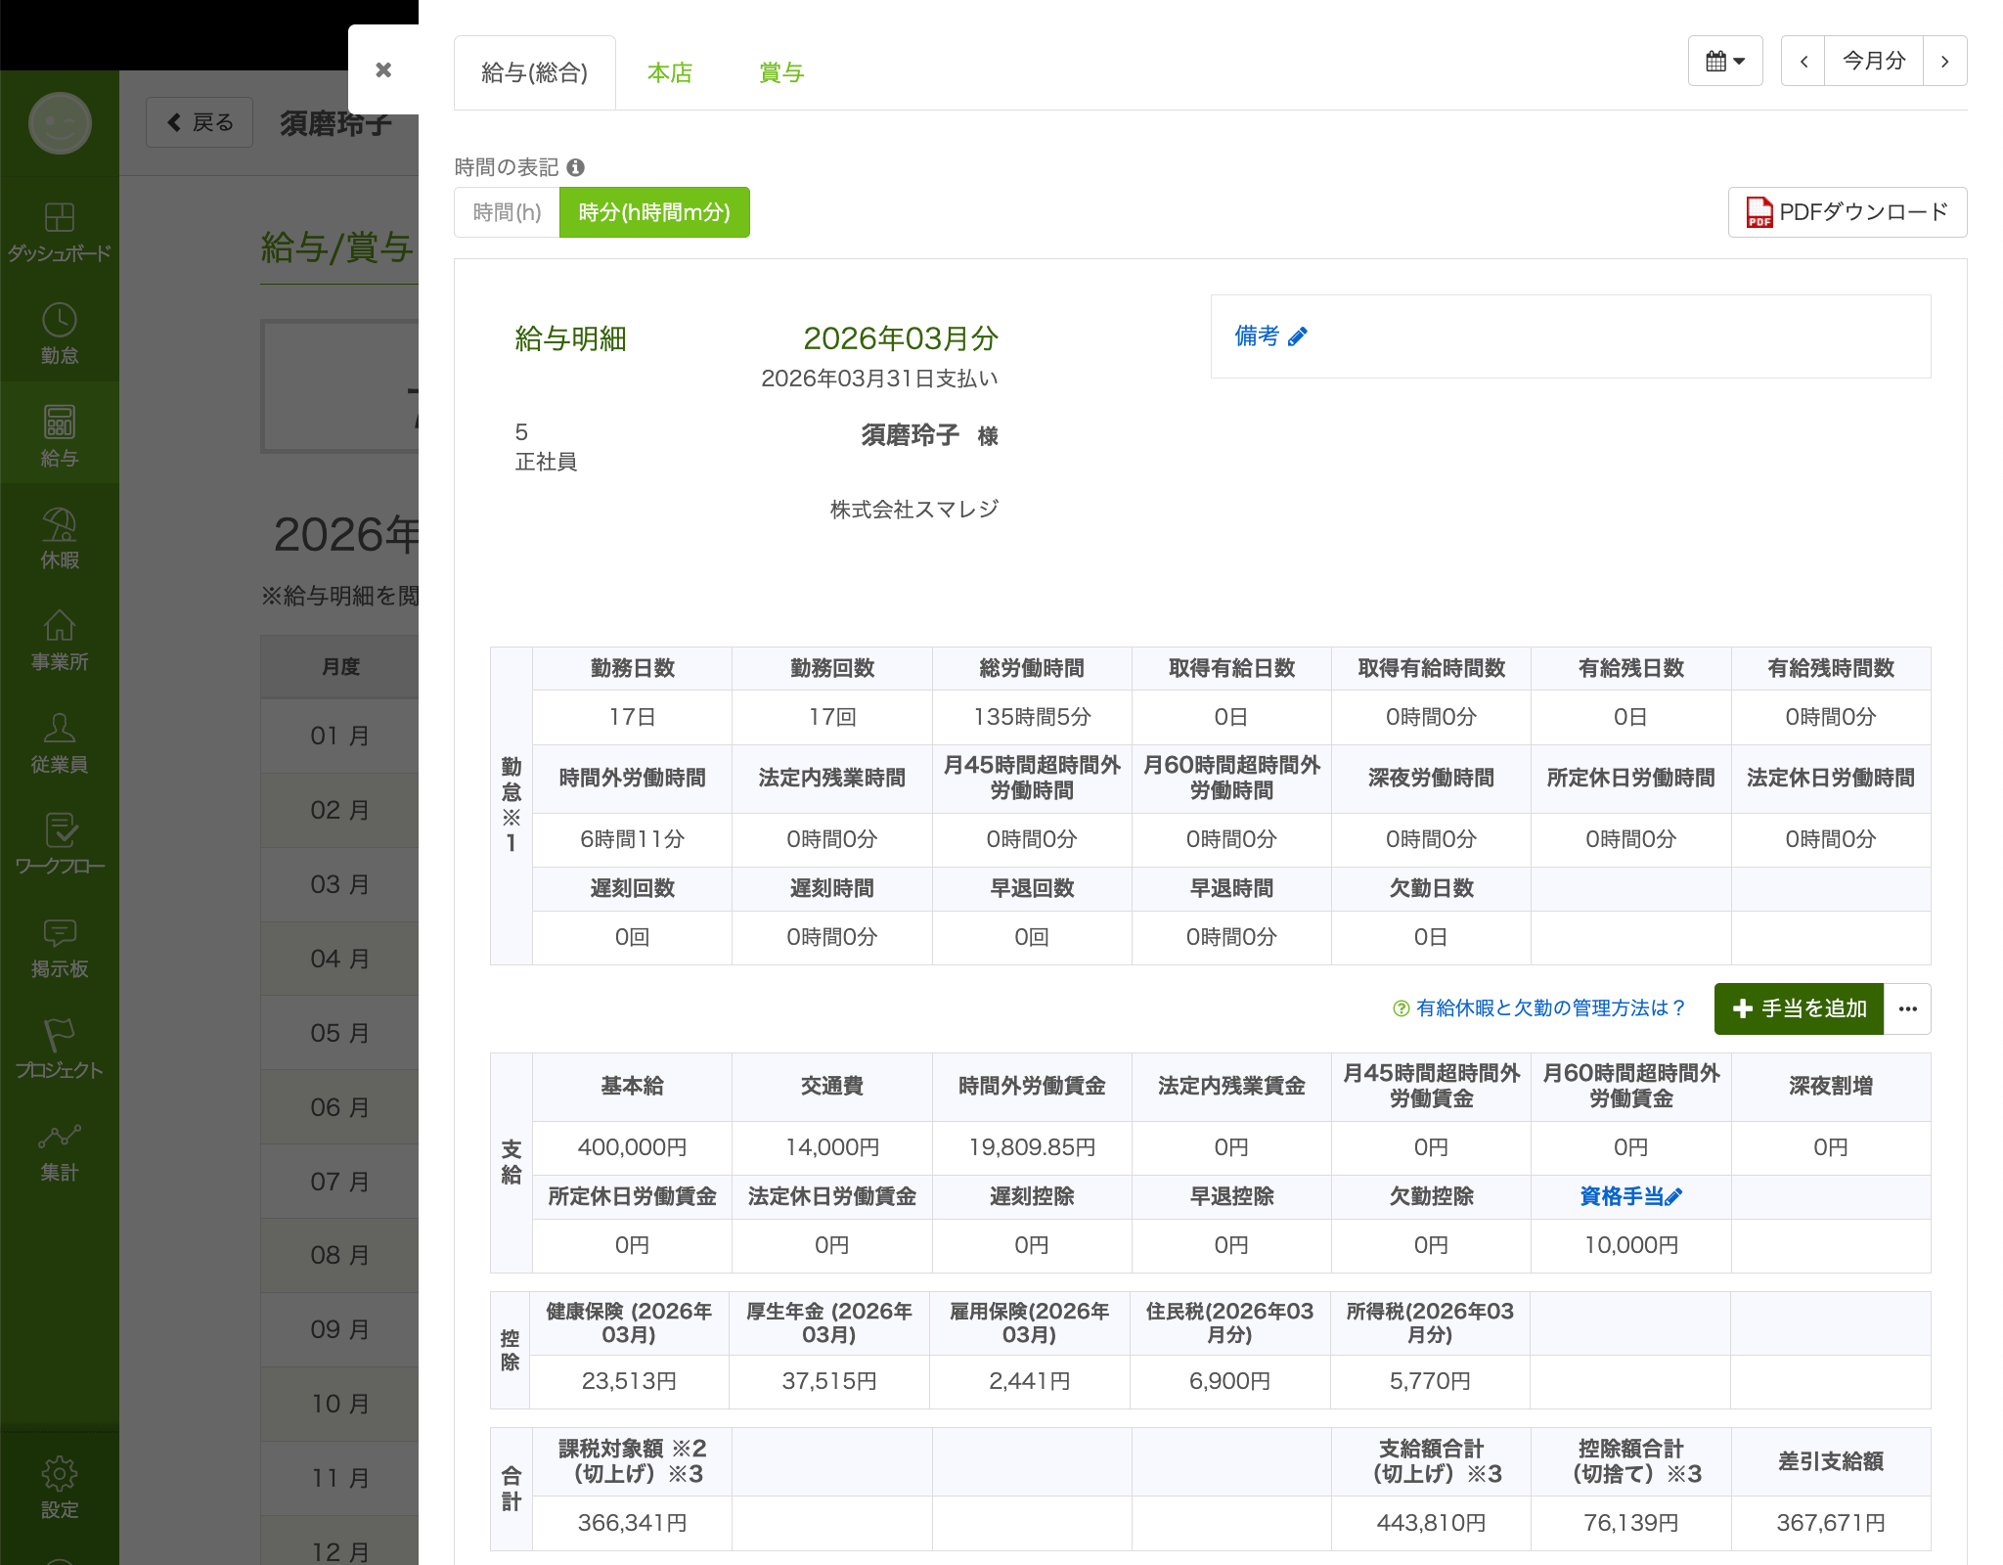Toggle time format to 時間(h)
The image size is (2003, 1565).
pyautogui.click(x=507, y=212)
